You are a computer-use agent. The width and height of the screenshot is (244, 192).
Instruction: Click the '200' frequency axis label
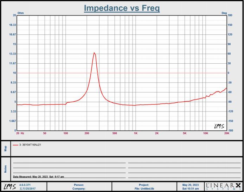[x=87, y=133]
